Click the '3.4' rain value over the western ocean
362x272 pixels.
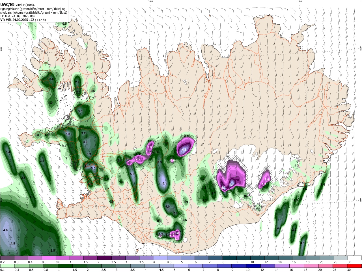pyautogui.click(x=8, y=152)
